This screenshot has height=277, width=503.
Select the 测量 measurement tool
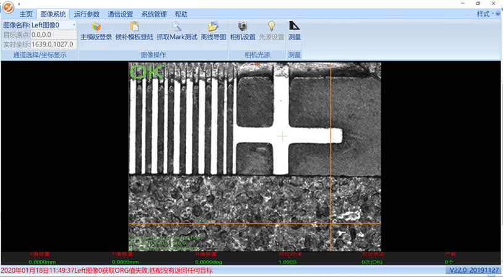(x=295, y=27)
